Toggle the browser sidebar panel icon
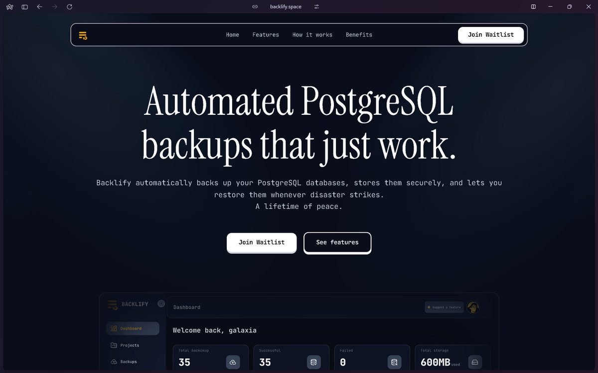 (x=25, y=6)
